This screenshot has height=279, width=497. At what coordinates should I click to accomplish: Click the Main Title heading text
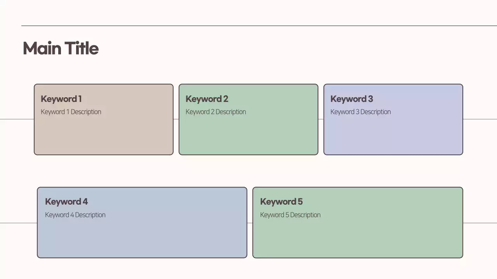point(61,48)
